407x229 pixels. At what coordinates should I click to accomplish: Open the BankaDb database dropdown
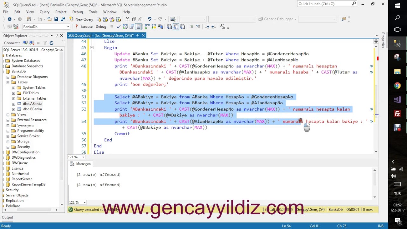click(x=68, y=27)
